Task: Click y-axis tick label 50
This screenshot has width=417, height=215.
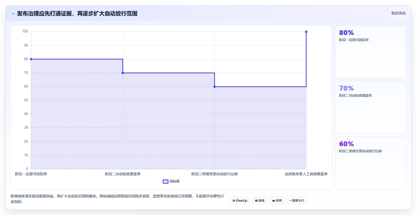Action: pyautogui.click(x=26, y=100)
